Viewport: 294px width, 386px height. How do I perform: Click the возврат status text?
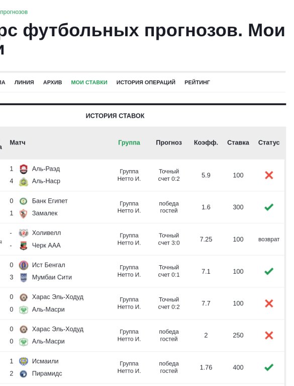[269, 239]
